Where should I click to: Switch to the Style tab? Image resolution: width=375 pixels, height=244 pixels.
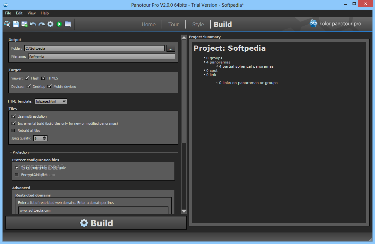point(198,24)
